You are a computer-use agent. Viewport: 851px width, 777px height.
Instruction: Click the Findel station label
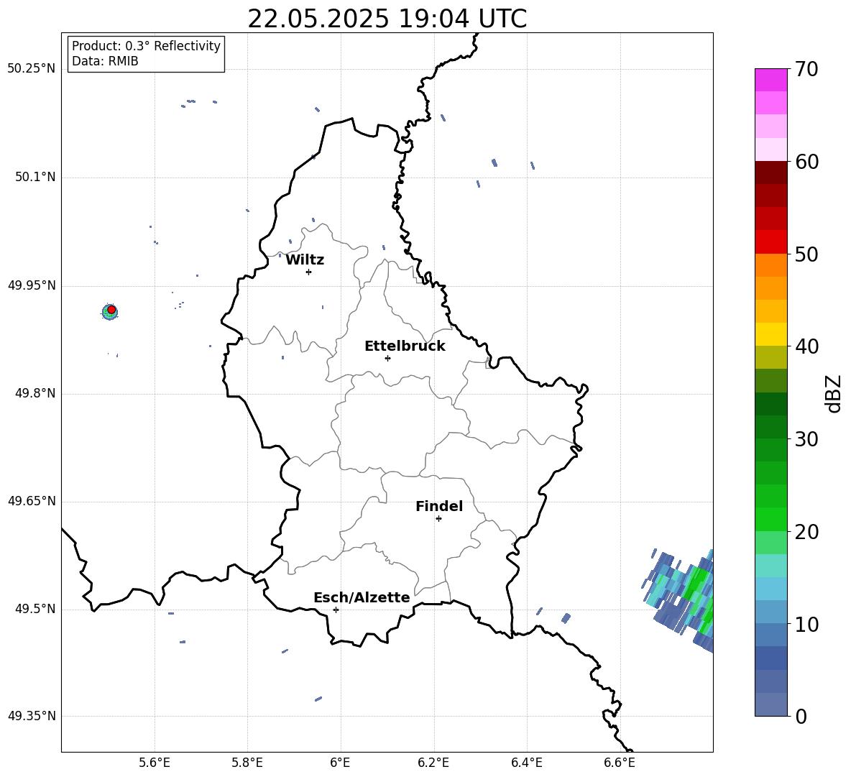[439, 506]
